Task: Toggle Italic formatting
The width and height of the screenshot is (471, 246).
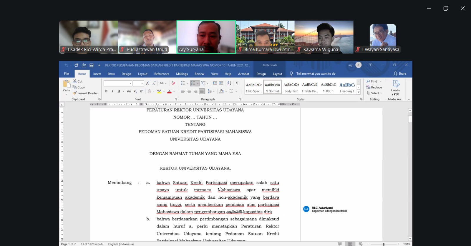Action: point(112,91)
